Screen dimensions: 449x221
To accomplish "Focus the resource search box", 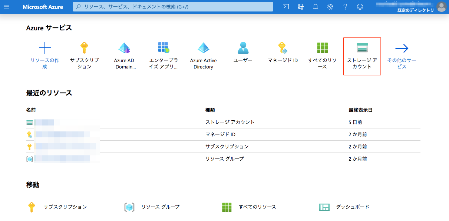I will click(x=173, y=7).
